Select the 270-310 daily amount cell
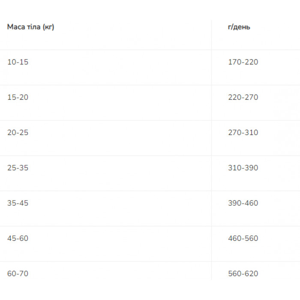The width and height of the screenshot is (300, 300). coord(243,132)
